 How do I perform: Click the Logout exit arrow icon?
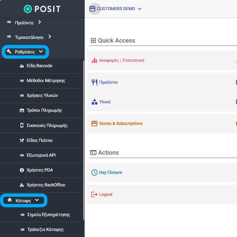[x=94, y=194]
